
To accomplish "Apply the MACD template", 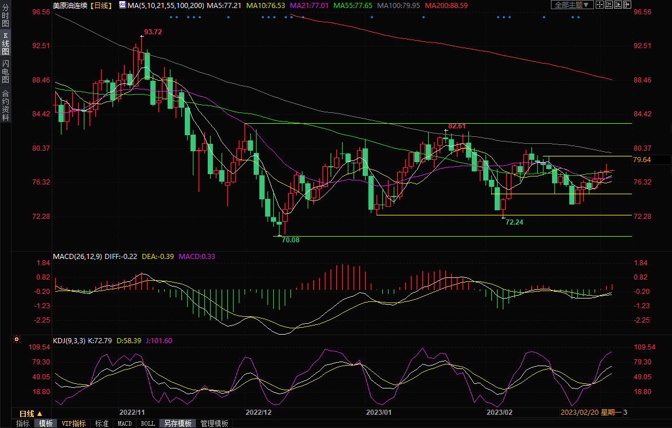I will [x=125, y=423].
